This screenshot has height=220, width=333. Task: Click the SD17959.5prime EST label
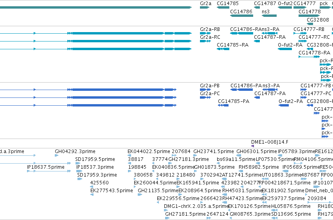(95, 159)
